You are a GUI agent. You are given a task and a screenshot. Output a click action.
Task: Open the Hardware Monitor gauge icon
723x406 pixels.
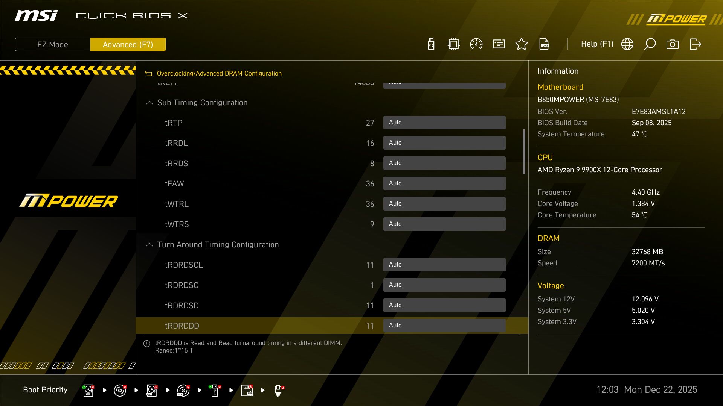(476, 44)
